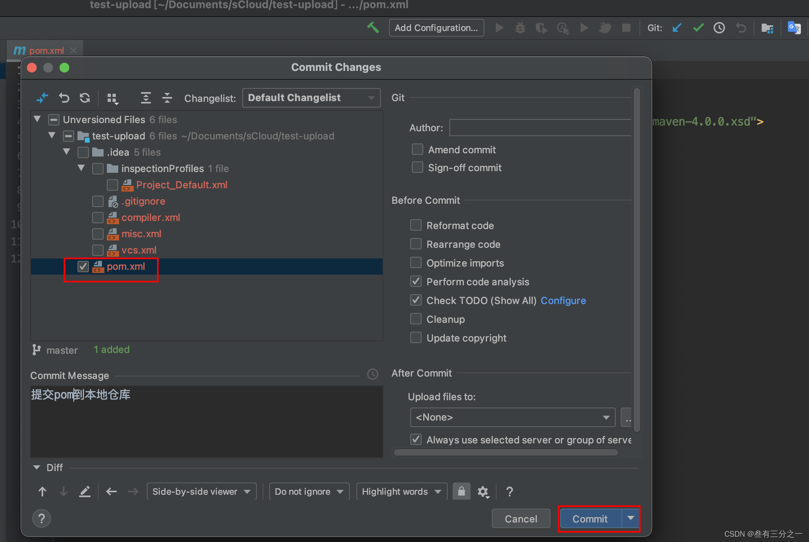Collapse the inspectionProfiles folder node
Image resolution: width=809 pixels, height=542 pixels.
click(81, 168)
